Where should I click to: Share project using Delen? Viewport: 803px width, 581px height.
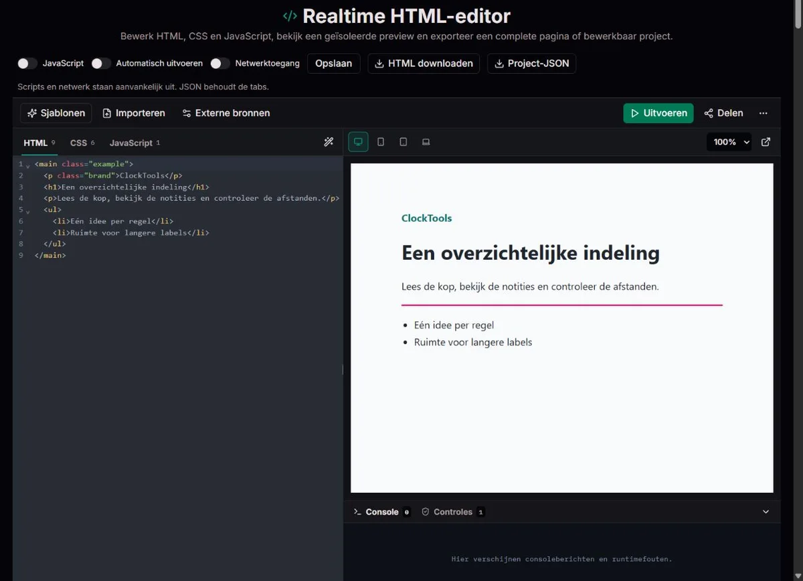723,113
